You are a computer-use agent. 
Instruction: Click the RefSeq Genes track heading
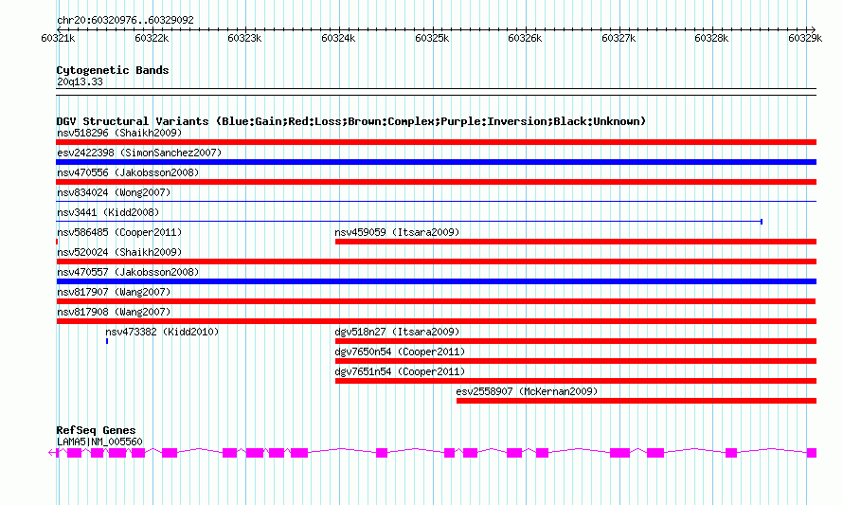(97, 430)
